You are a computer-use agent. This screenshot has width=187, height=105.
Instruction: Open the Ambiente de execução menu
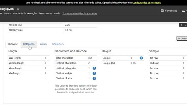point(25,13)
